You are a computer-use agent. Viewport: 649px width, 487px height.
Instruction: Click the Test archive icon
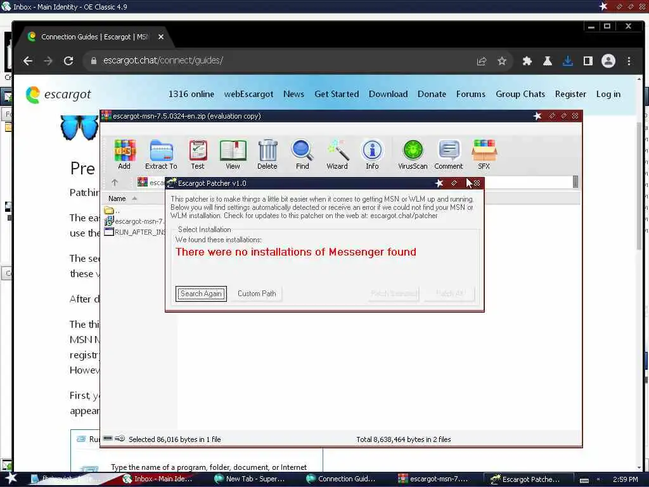click(x=198, y=155)
